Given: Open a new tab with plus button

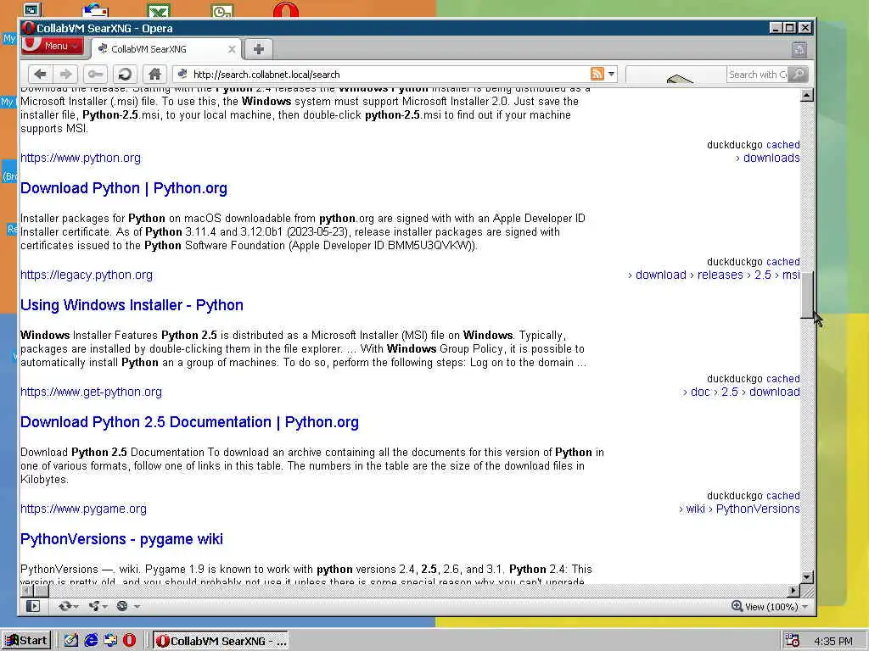Looking at the screenshot, I should tap(258, 48).
